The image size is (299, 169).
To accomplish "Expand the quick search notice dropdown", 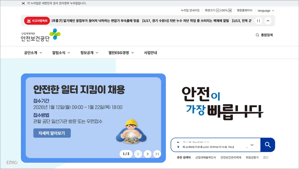I will (x=251, y=145).
